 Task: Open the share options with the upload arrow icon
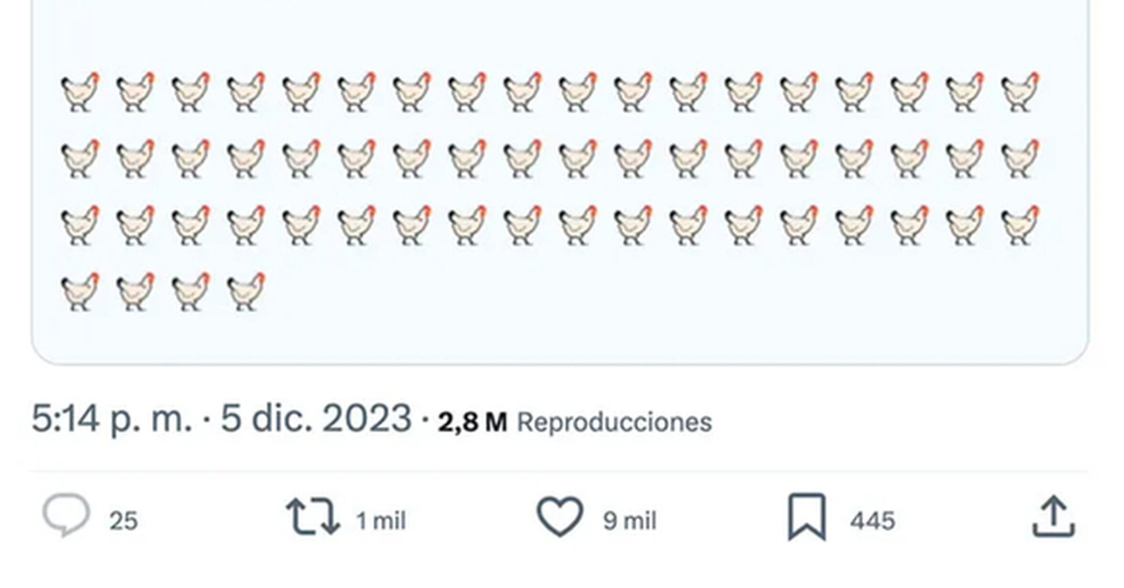[x=1053, y=517]
